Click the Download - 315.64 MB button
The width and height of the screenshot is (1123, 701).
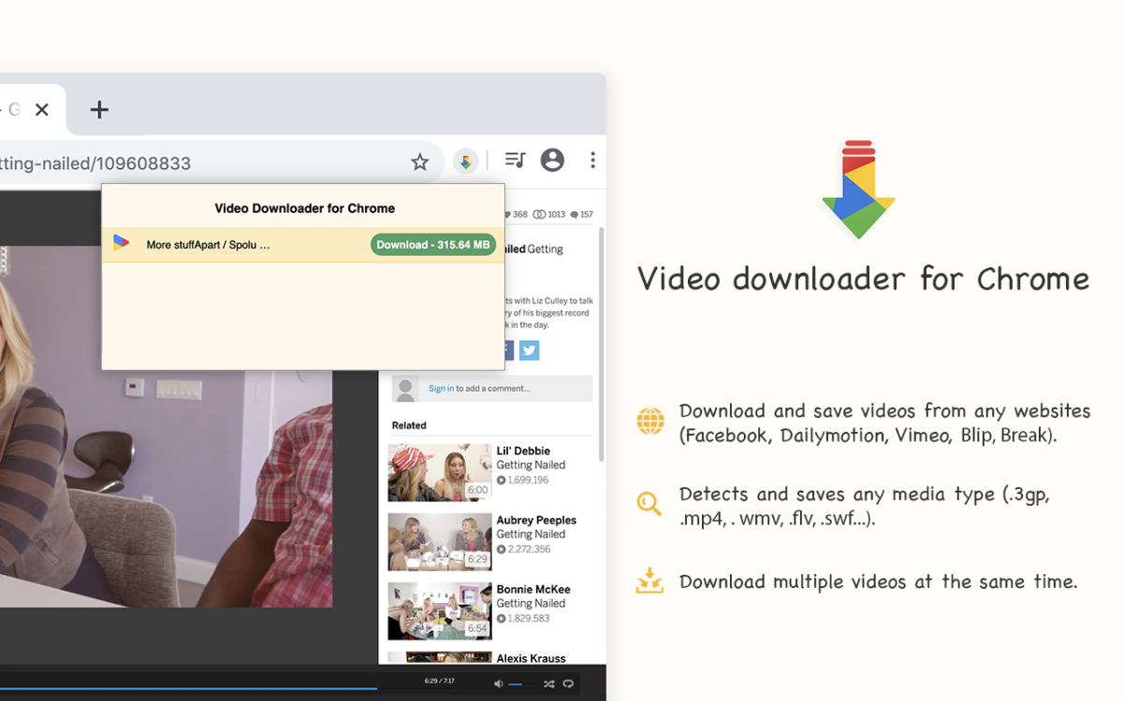pos(432,245)
